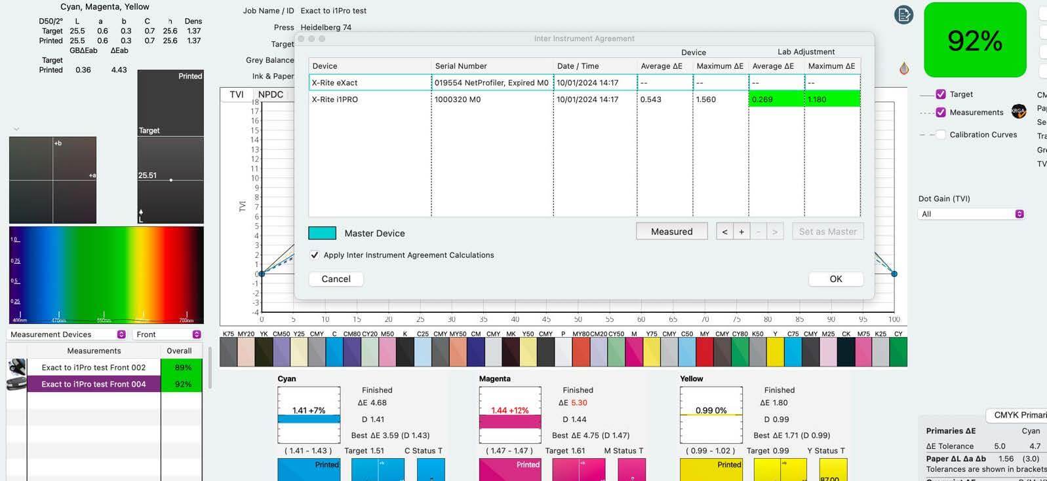Viewport: 1047px width, 481px height.
Task: Click the Yellow density bar thumbnail
Action: click(x=711, y=415)
